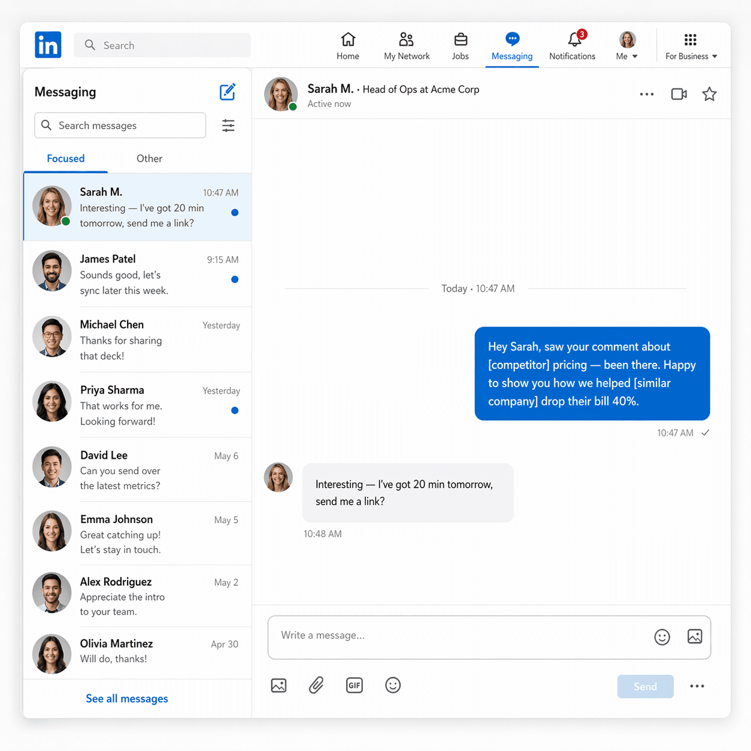
Task: Open the GIF picker
Action: click(x=355, y=685)
